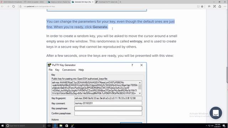Go back to the previous page

pyautogui.click(x=2, y=6)
